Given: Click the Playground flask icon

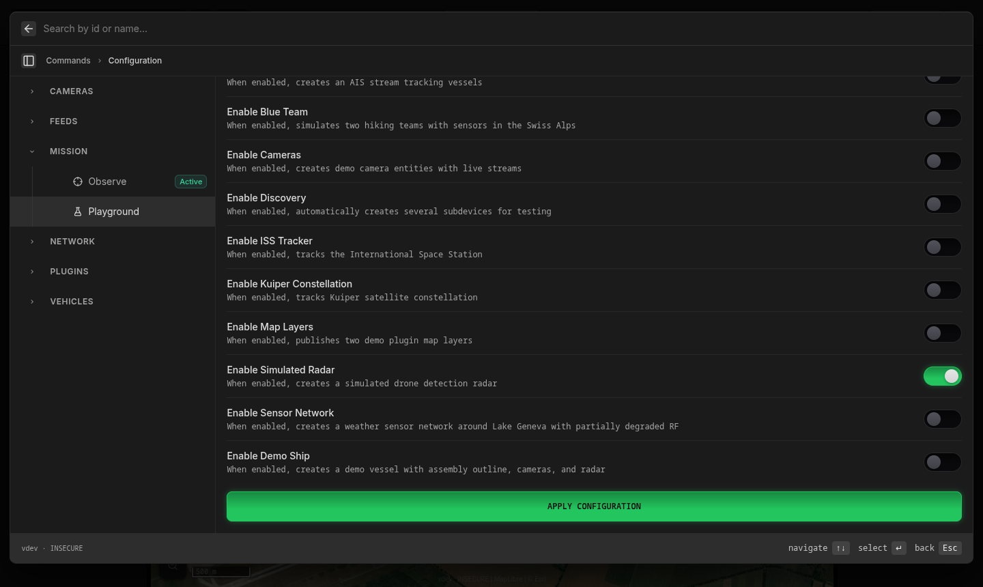Looking at the screenshot, I should tap(78, 212).
